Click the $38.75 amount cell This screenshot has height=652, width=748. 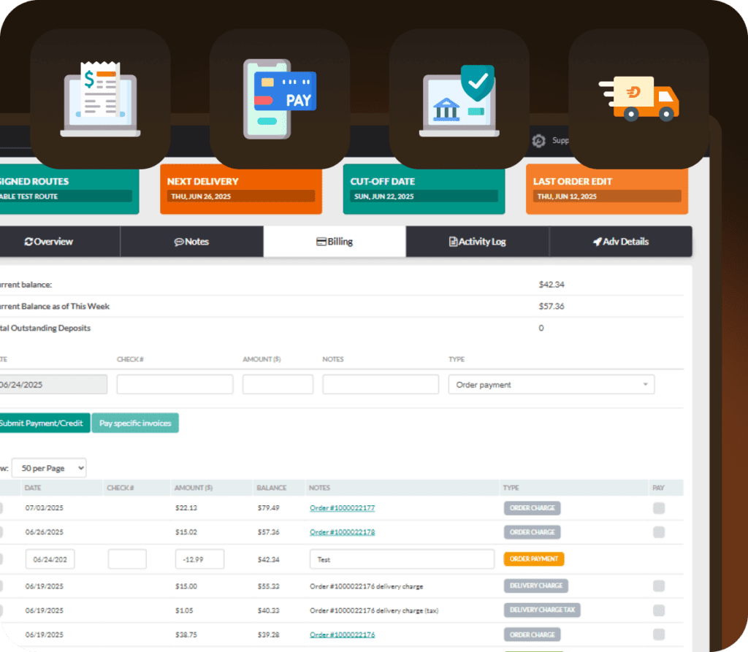(x=186, y=634)
